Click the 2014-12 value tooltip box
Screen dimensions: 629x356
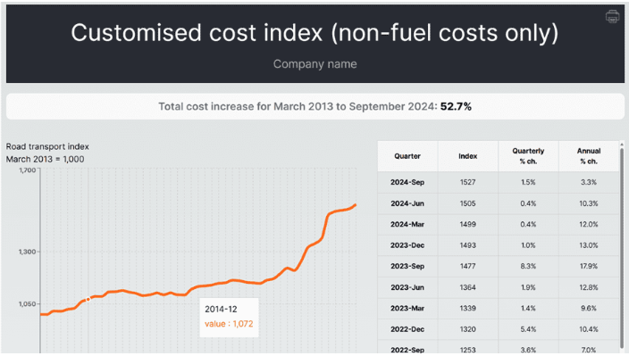click(229, 317)
